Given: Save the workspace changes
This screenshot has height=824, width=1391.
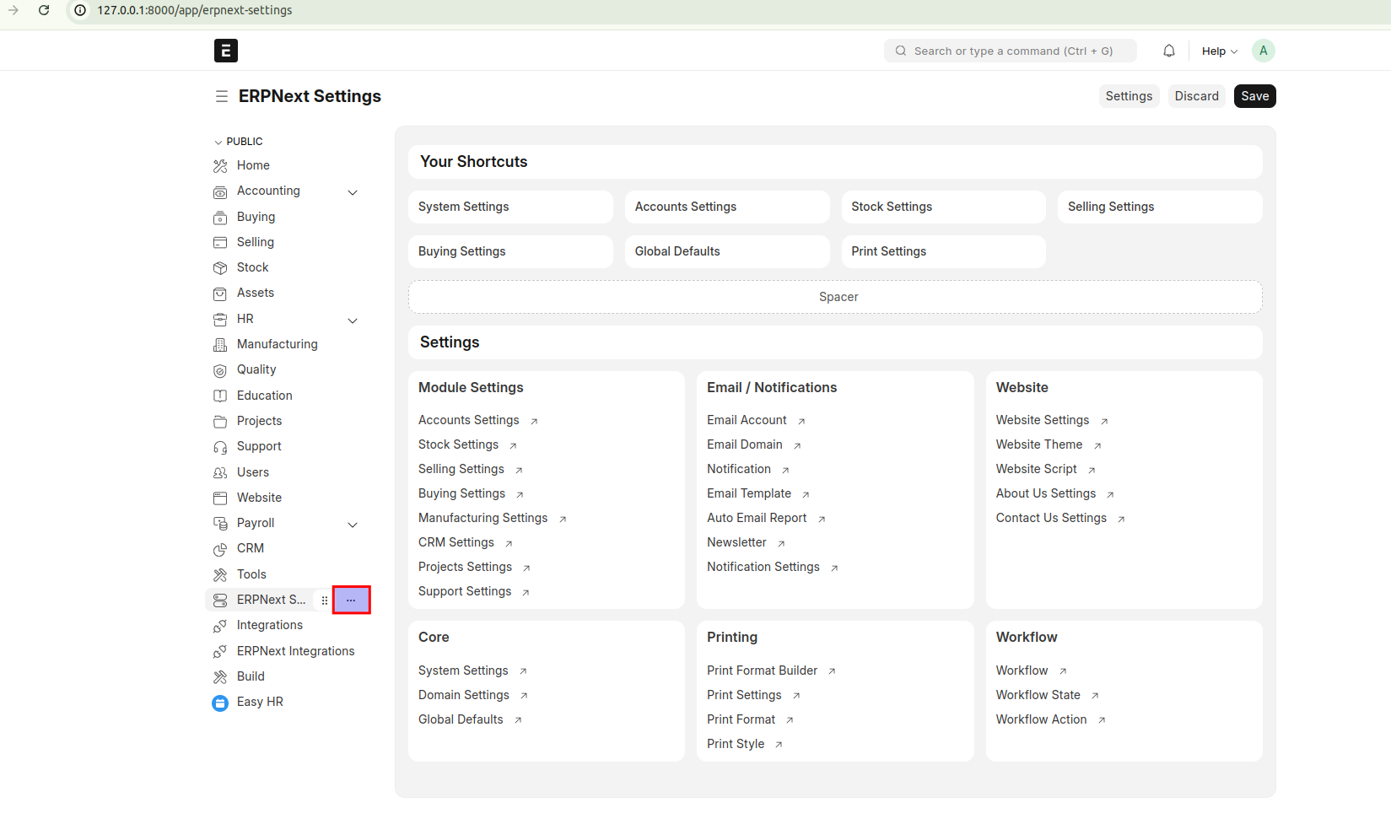Looking at the screenshot, I should (x=1254, y=96).
